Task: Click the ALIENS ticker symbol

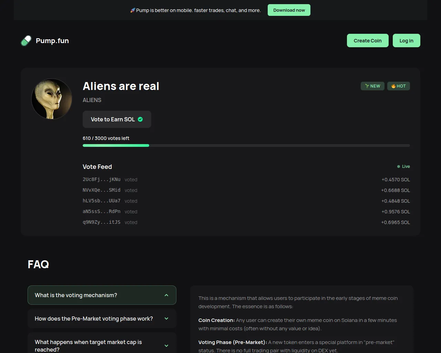Action: 92,100
